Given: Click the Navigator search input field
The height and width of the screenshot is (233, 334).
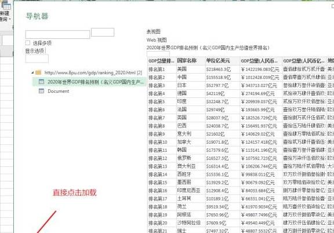Looking at the screenshot, I should [57, 35].
